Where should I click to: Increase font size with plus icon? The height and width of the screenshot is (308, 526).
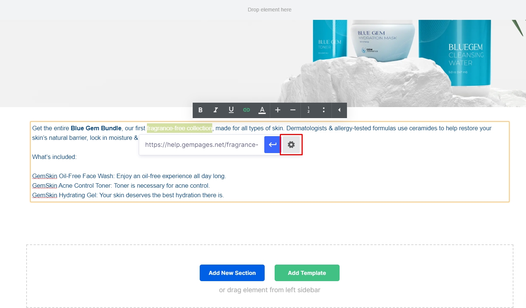click(x=278, y=110)
